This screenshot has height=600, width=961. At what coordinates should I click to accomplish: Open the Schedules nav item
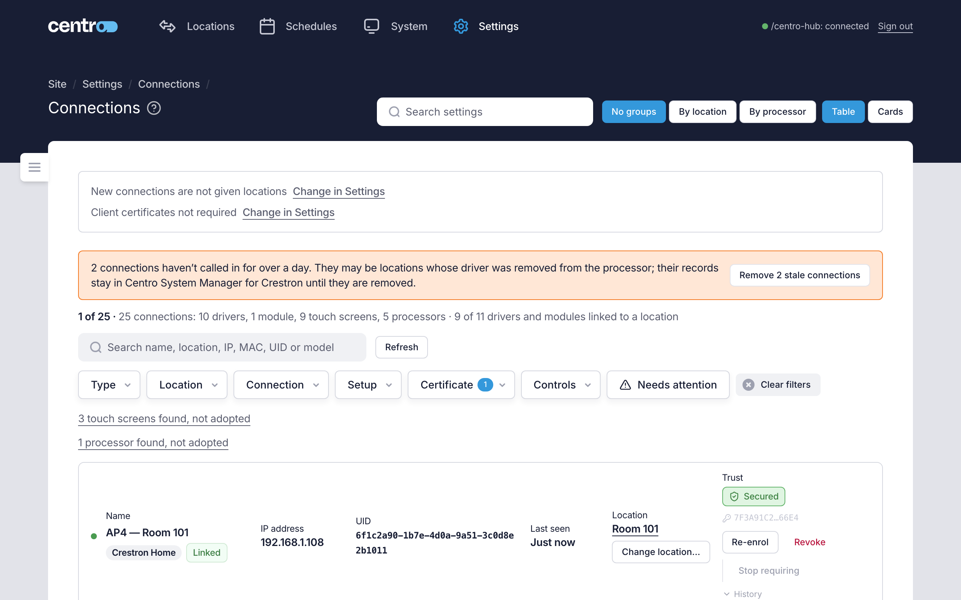(298, 26)
